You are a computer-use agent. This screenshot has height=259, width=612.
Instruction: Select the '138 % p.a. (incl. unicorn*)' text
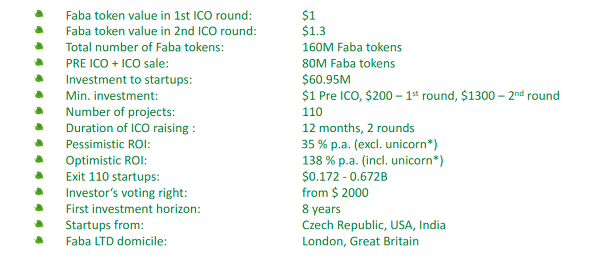click(373, 161)
